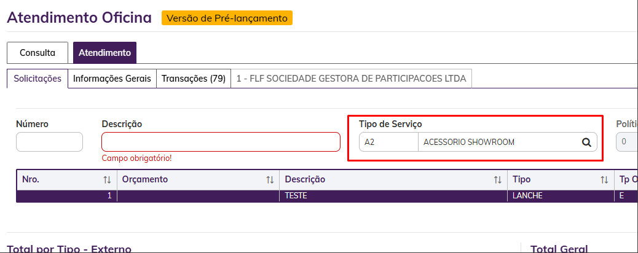Open the Informações Gerais sub-tab
Viewport: 638px width, 253px height.
pyautogui.click(x=112, y=79)
